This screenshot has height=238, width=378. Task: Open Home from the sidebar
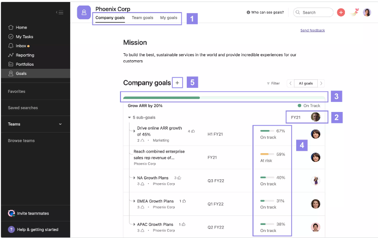pos(21,28)
